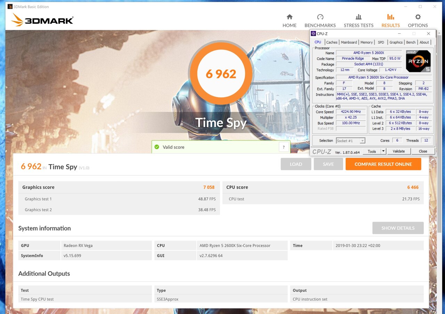This screenshot has height=314, width=445.
Task: Maximize the 3DMark window
Action: (420, 7)
